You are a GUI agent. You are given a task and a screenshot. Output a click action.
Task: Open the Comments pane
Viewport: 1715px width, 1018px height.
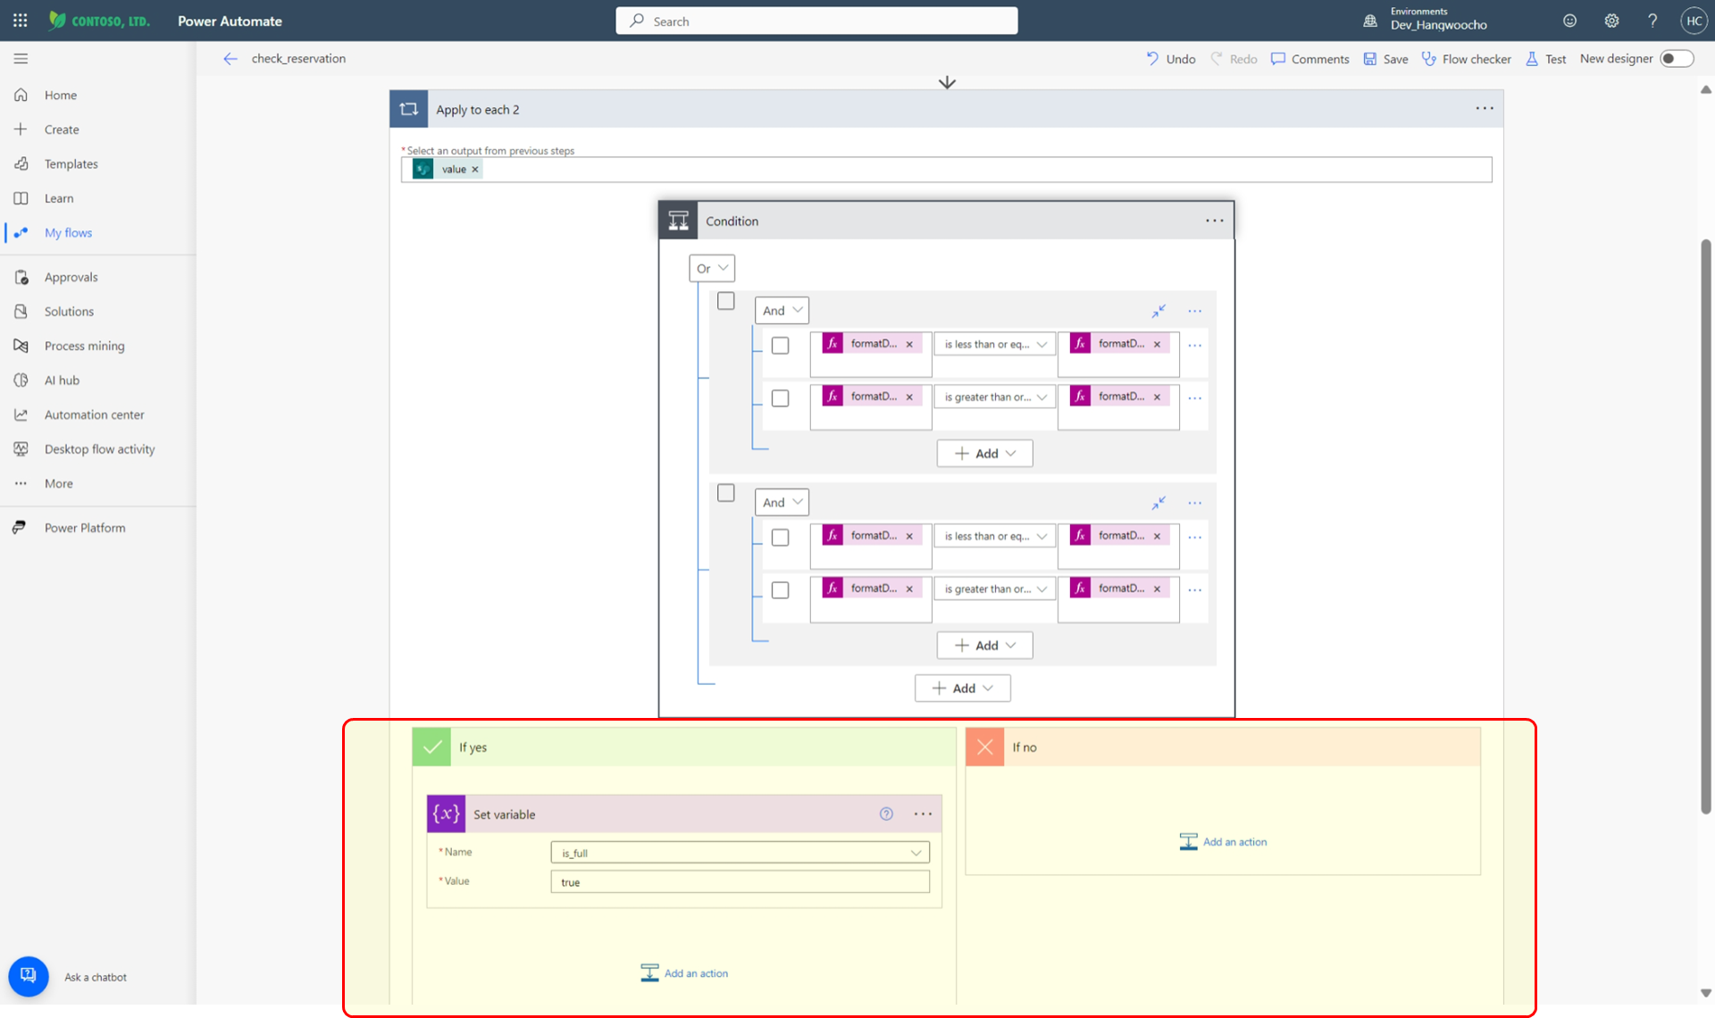click(1309, 59)
